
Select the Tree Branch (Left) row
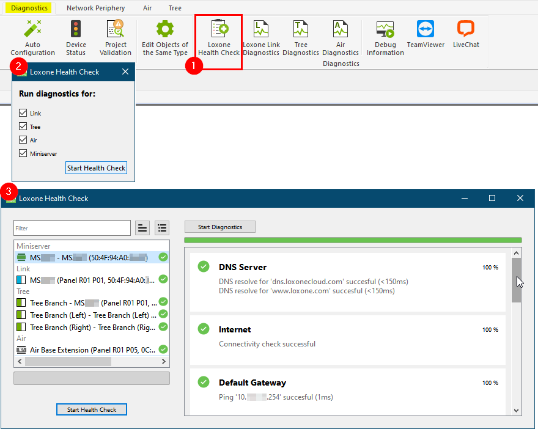click(92, 315)
